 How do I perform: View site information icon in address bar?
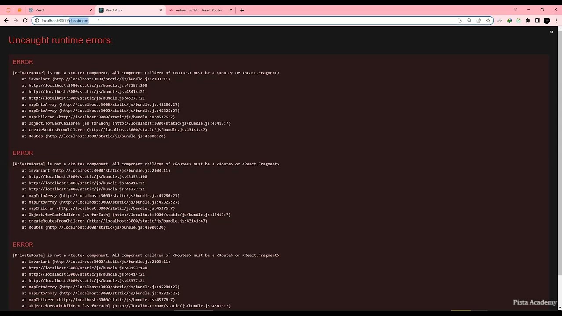pyautogui.click(x=37, y=21)
